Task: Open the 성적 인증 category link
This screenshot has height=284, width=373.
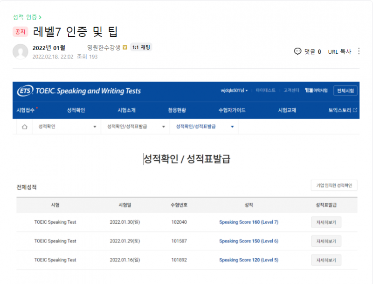Action: point(27,17)
